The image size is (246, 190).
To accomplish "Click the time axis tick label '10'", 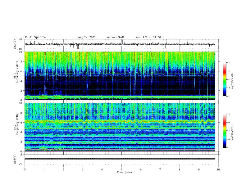I will tap(218, 170).
